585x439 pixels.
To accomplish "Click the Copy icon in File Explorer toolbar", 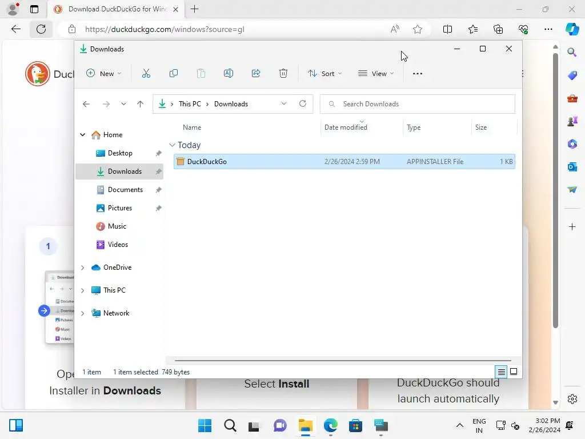I will pyautogui.click(x=174, y=74).
